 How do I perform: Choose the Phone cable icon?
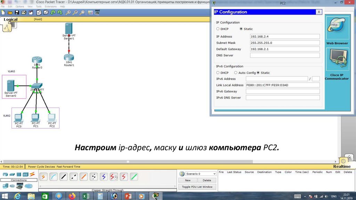pyautogui.click(x=94, y=177)
